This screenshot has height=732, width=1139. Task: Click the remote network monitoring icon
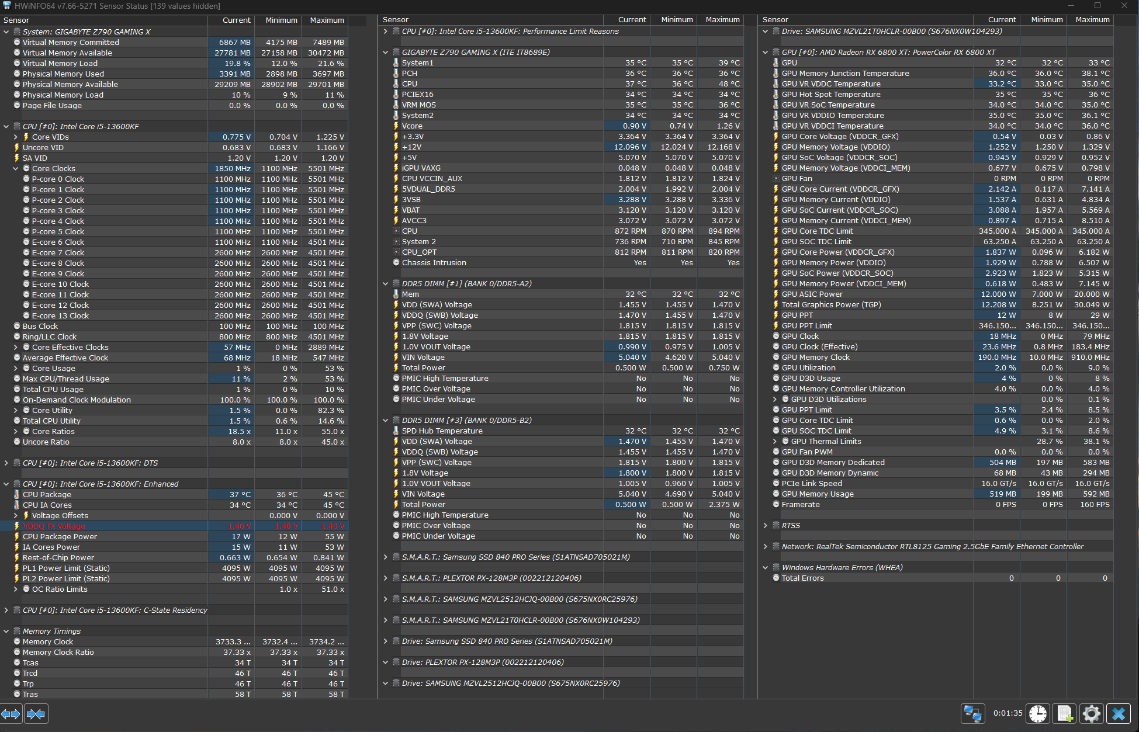coord(973,713)
